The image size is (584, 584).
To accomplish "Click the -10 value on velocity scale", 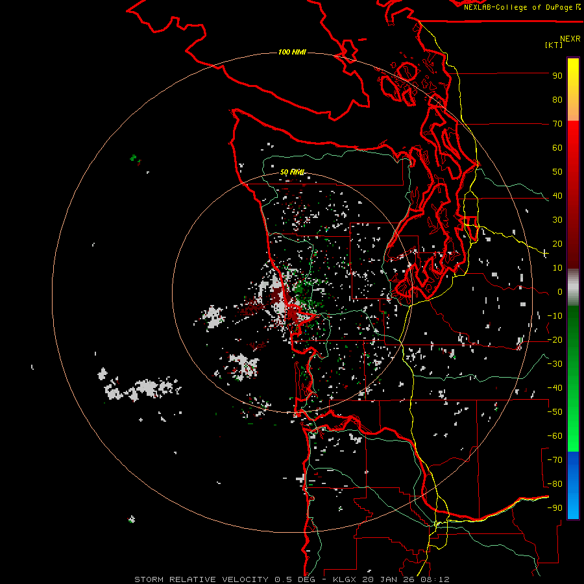I will coord(555,316).
